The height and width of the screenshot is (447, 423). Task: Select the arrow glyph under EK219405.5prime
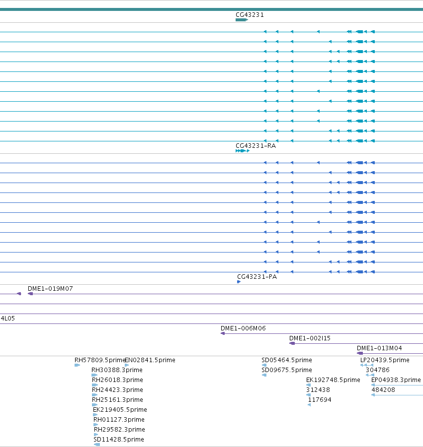95,415
